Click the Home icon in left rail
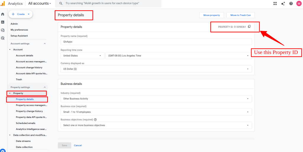Viewport: 303px width, 152px height. pyautogui.click(x=3, y=14)
